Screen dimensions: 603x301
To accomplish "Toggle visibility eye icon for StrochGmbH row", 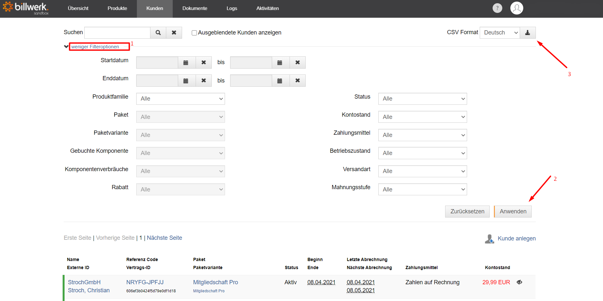I will (519, 282).
